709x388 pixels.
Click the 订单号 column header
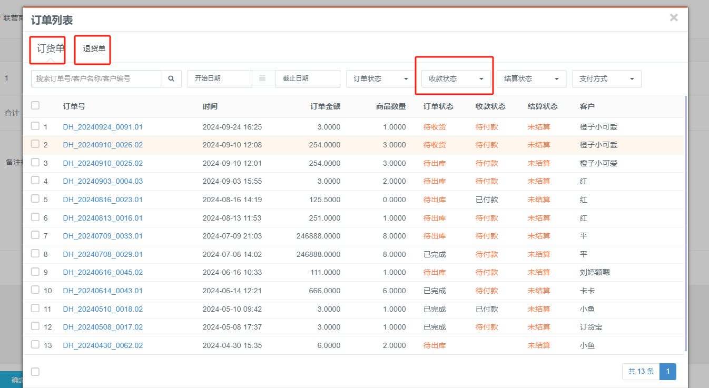[x=74, y=106]
